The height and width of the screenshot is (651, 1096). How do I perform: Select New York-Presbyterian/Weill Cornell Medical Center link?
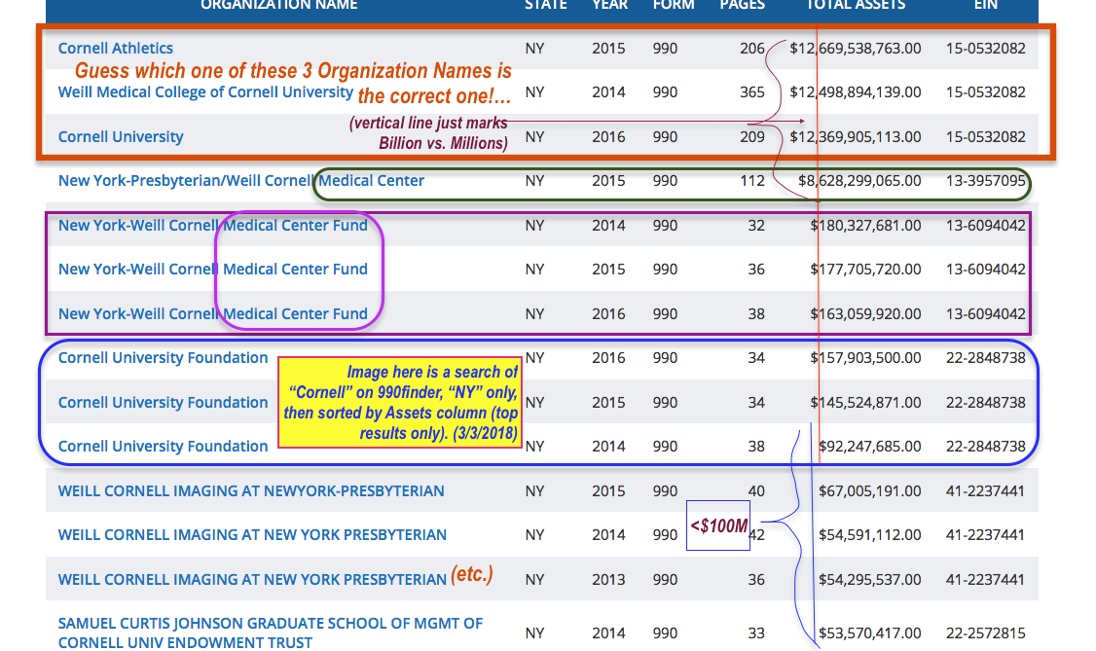point(240,181)
